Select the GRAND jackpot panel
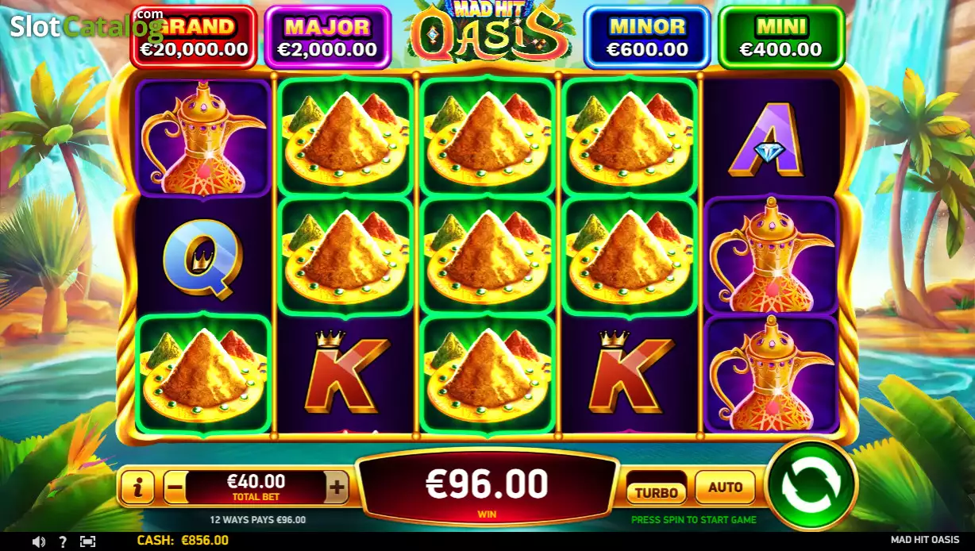This screenshot has height=551, width=975. point(195,37)
